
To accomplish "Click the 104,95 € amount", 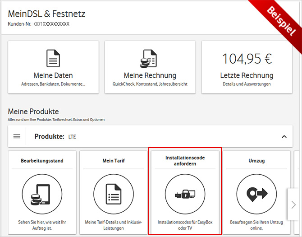I will coord(247,58).
